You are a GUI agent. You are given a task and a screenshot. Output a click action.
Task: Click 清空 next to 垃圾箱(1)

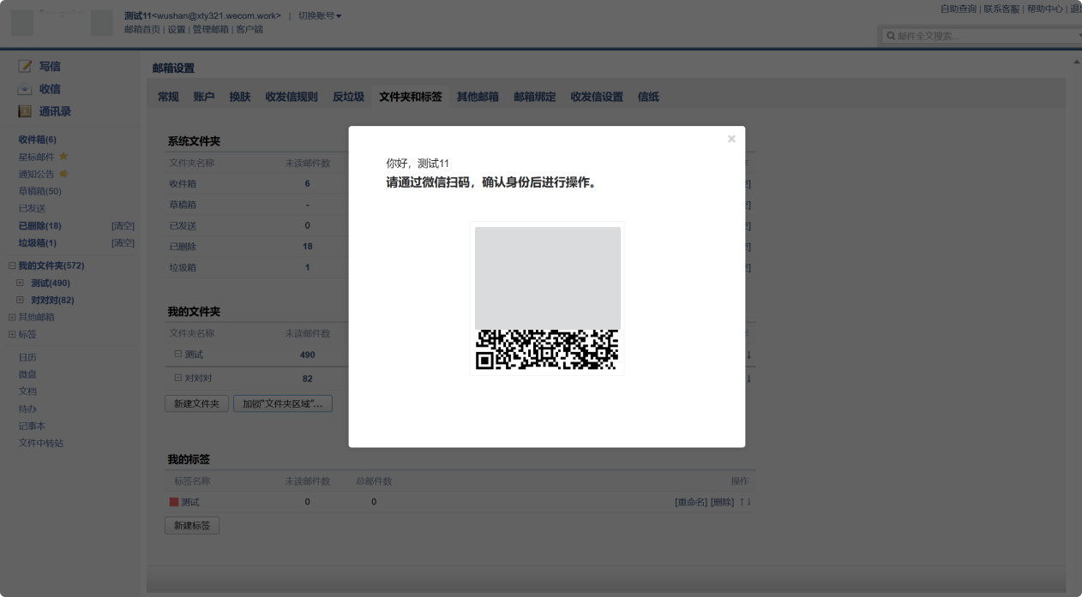click(x=123, y=243)
